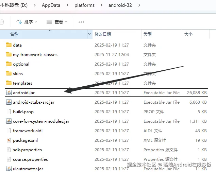The width and height of the screenshot is (216, 172).
Task: Click the sdk.properties file icon
Action: click(9, 150)
